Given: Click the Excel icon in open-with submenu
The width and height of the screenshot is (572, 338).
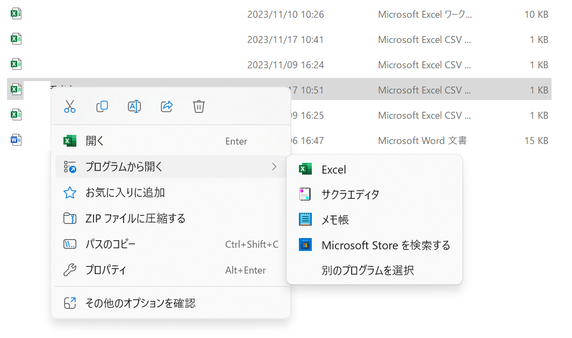Looking at the screenshot, I should (x=305, y=169).
